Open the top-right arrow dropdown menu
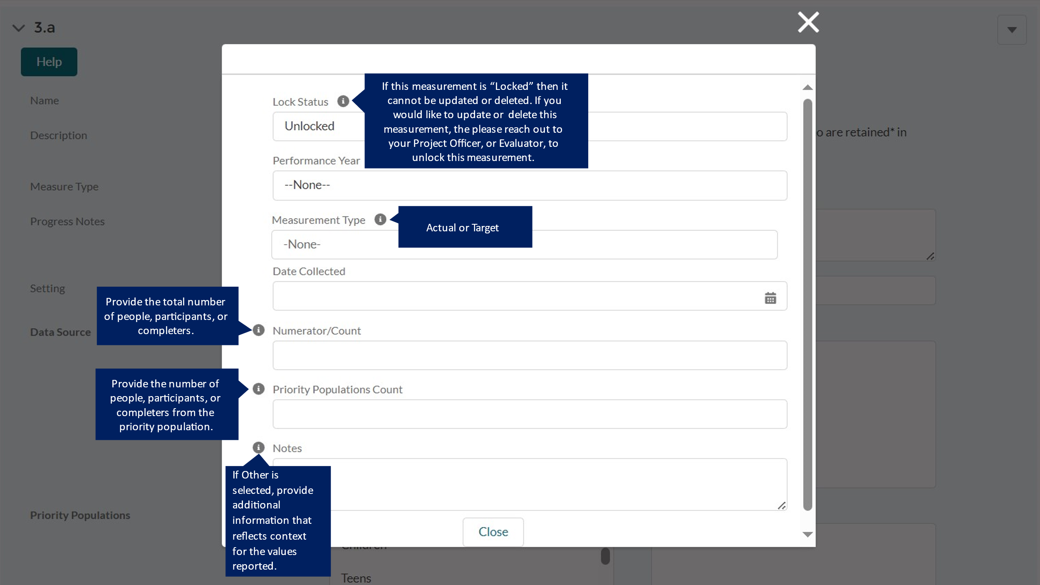 point(1012,30)
